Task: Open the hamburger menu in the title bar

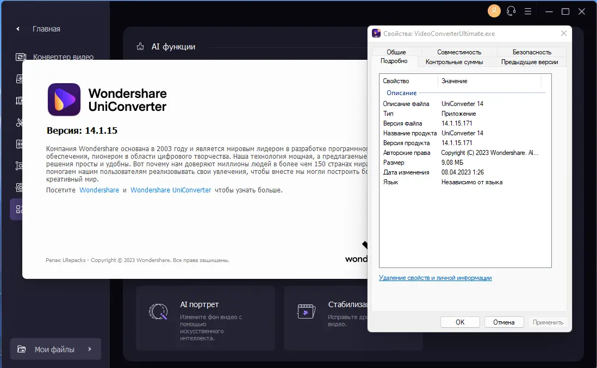Action: (528, 11)
